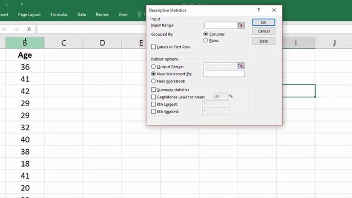Click the cell containing 18

point(25,164)
